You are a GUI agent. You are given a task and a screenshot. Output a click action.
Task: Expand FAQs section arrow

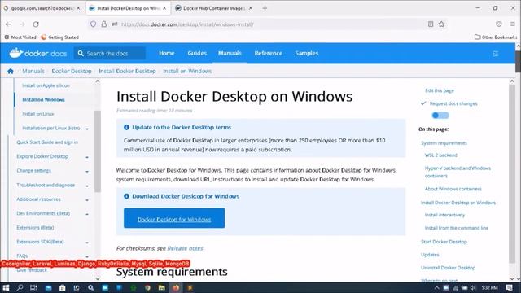point(87,256)
